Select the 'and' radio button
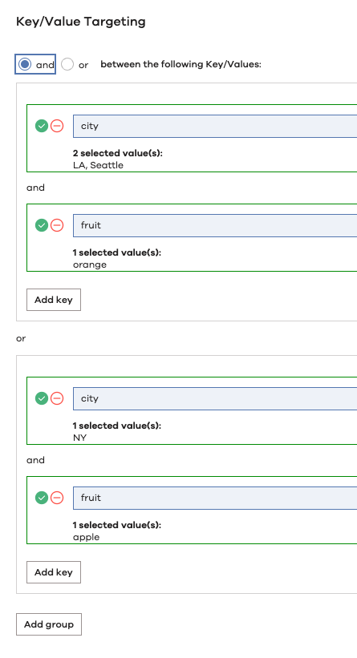The height and width of the screenshot is (658, 357). pyautogui.click(x=25, y=64)
